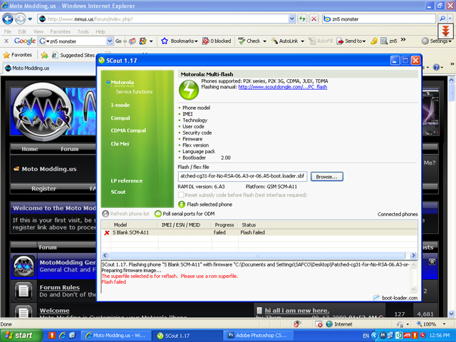Open the search provider dropdown arrow

pyautogui.click(x=450, y=19)
